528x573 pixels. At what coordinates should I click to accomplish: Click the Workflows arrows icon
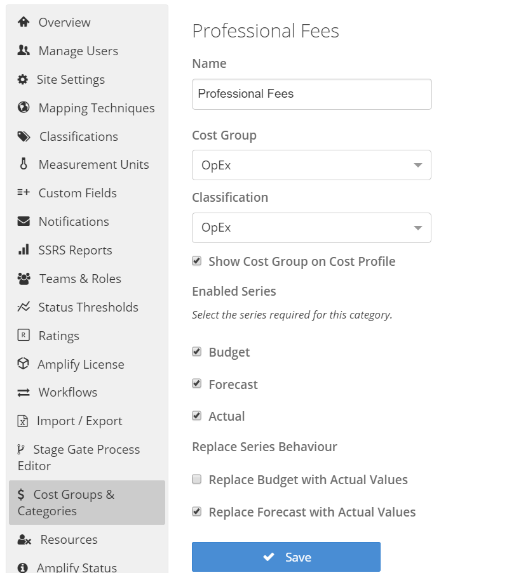coord(24,393)
